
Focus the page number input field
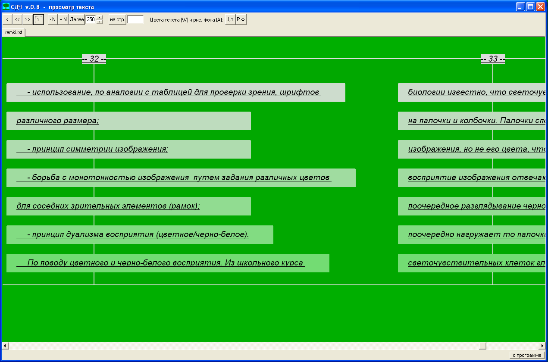tap(135, 19)
